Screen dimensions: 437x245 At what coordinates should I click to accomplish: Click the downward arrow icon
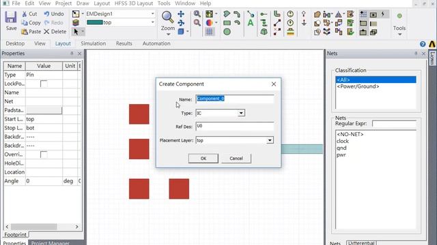[304, 22]
